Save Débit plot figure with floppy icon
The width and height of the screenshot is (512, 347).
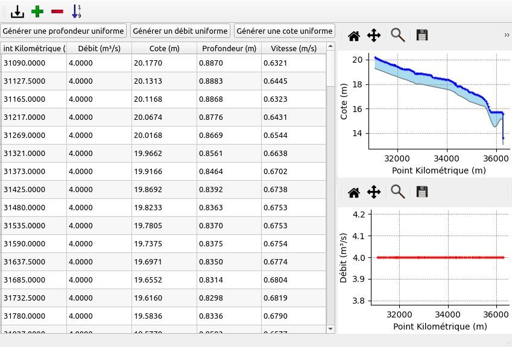pos(422,192)
